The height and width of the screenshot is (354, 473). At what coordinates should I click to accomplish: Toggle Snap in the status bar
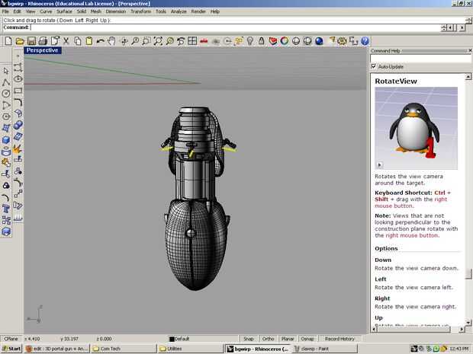(x=248, y=338)
